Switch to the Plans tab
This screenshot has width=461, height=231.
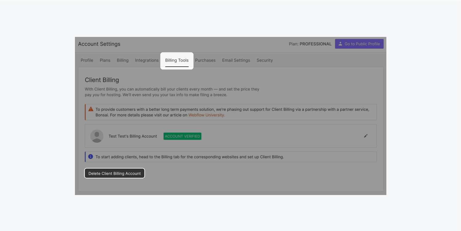coord(105,60)
